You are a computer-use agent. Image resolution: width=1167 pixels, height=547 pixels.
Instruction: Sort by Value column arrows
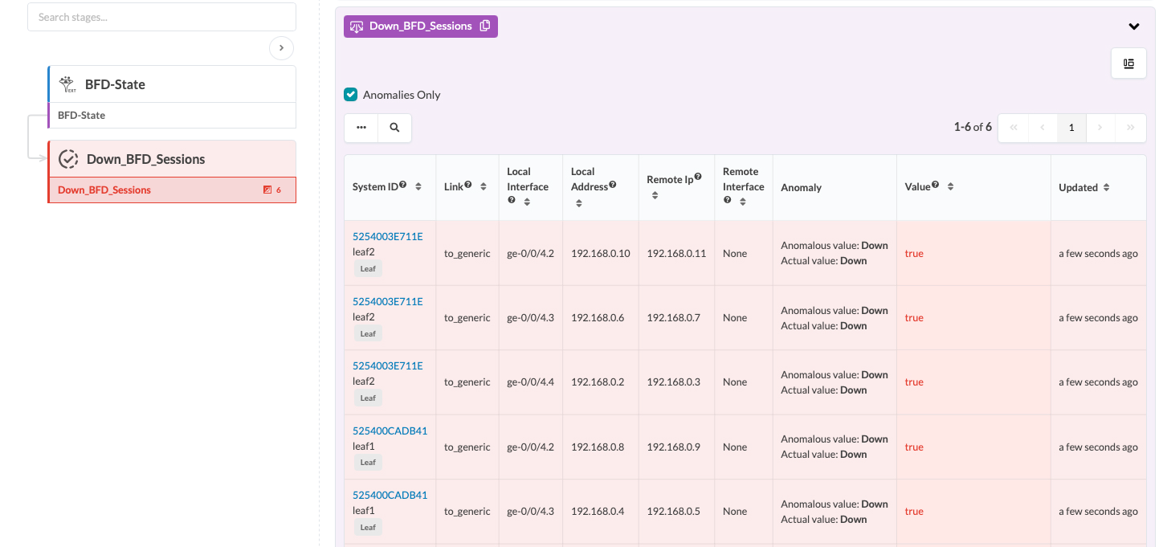tap(950, 186)
